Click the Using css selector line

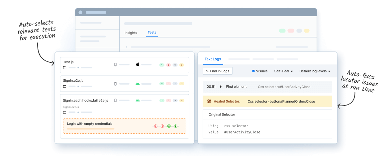(x=228, y=126)
